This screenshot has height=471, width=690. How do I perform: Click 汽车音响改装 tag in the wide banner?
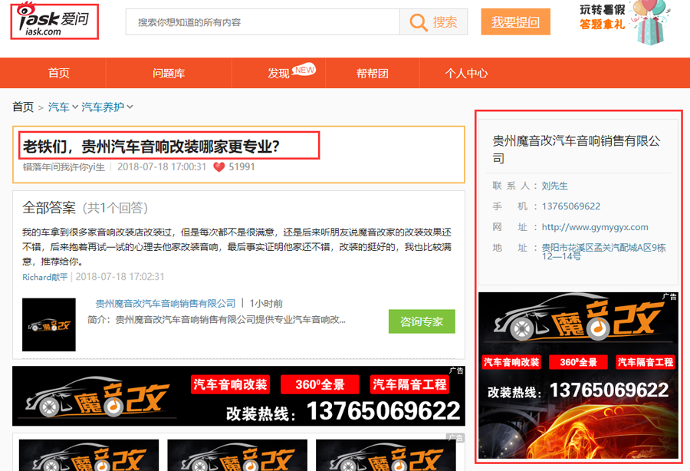pyautogui.click(x=230, y=384)
